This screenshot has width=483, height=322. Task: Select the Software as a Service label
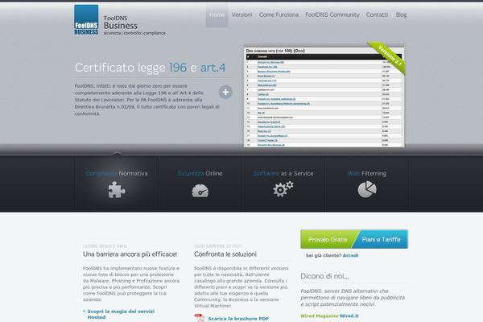coord(283,174)
